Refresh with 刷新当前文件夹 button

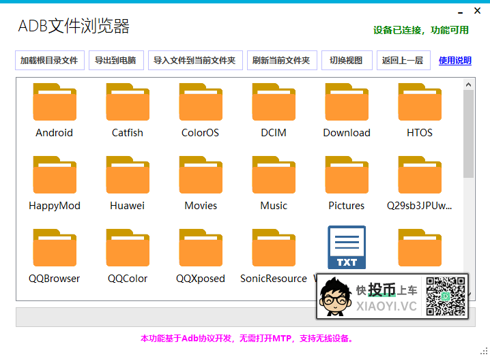click(280, 60)
